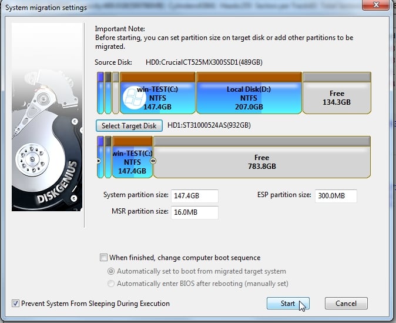Select source disk Free 134.3GB block

(337, 93)
